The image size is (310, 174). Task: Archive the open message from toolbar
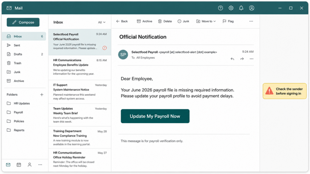144,21
